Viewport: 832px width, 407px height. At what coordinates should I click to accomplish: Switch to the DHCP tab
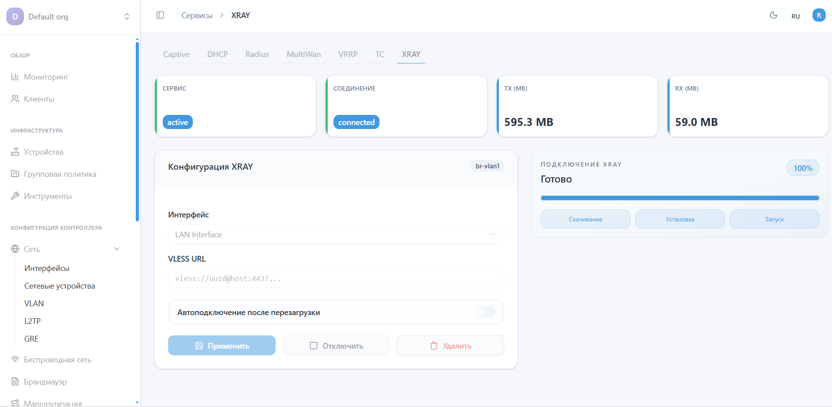217,54
